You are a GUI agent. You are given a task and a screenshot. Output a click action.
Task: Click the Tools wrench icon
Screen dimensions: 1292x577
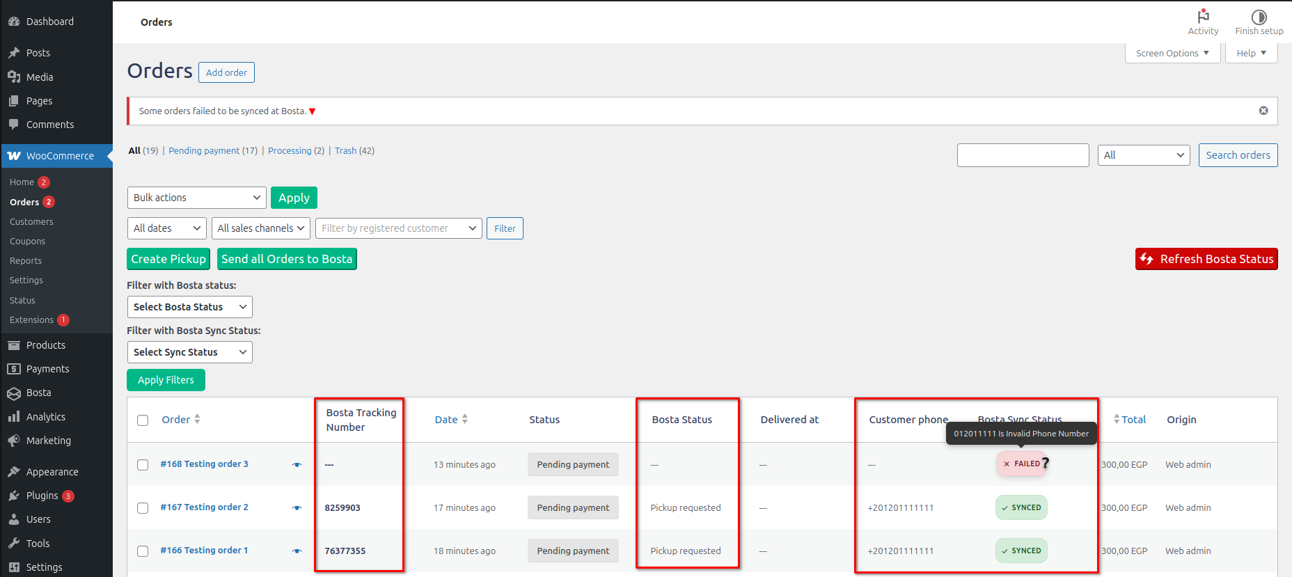[14, 544]
